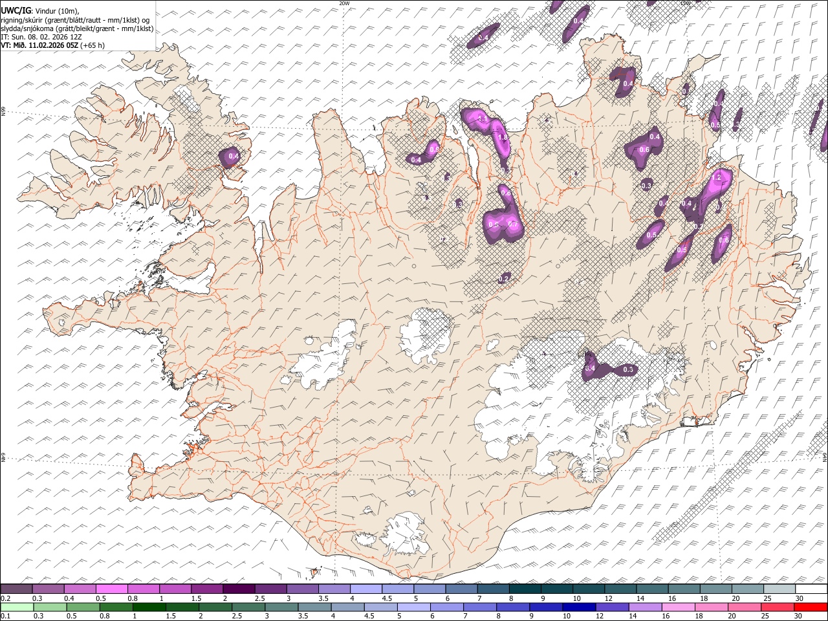Select the valid time line 'VT: Mið. 11.02.2026 05Z'
The width and height of the screenshot is (828, 621).
[39, 45]
